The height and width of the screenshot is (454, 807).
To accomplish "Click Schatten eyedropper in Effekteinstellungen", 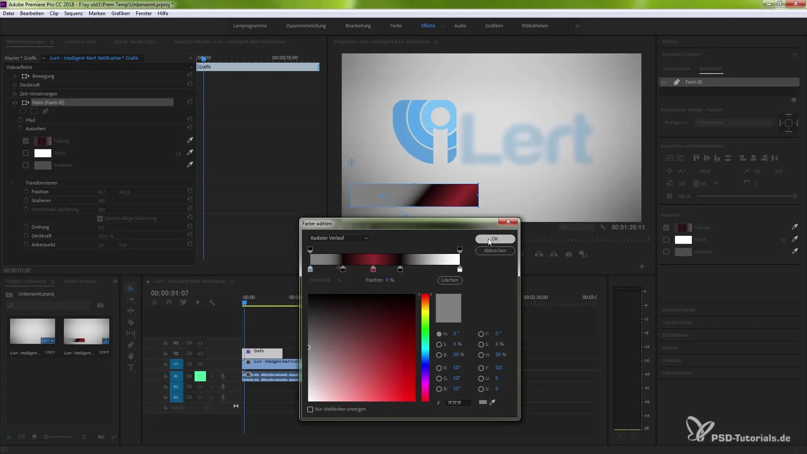I will point(190,165).
